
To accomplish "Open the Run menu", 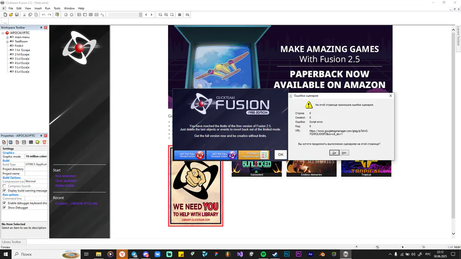I will click(48, 8).
